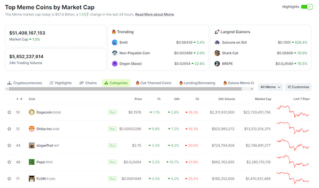319x188 pixels.
Task: Open Brett in the Trending list
Action: pos(123,42)
